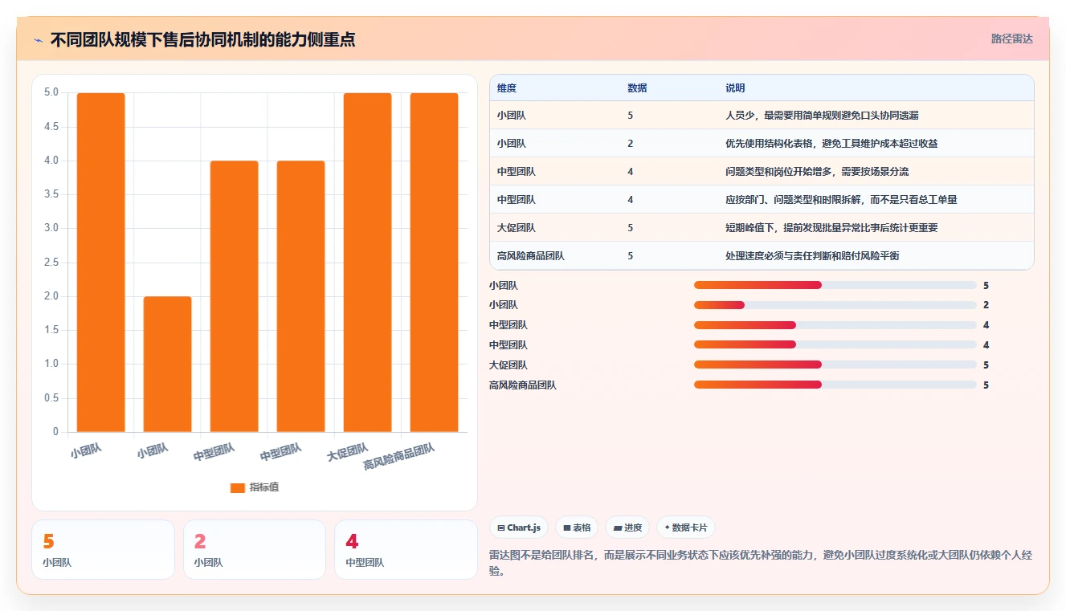Click the 大促团队 label in the progress list
Viewport: 1066px width, 611px height.
[508, 365]
